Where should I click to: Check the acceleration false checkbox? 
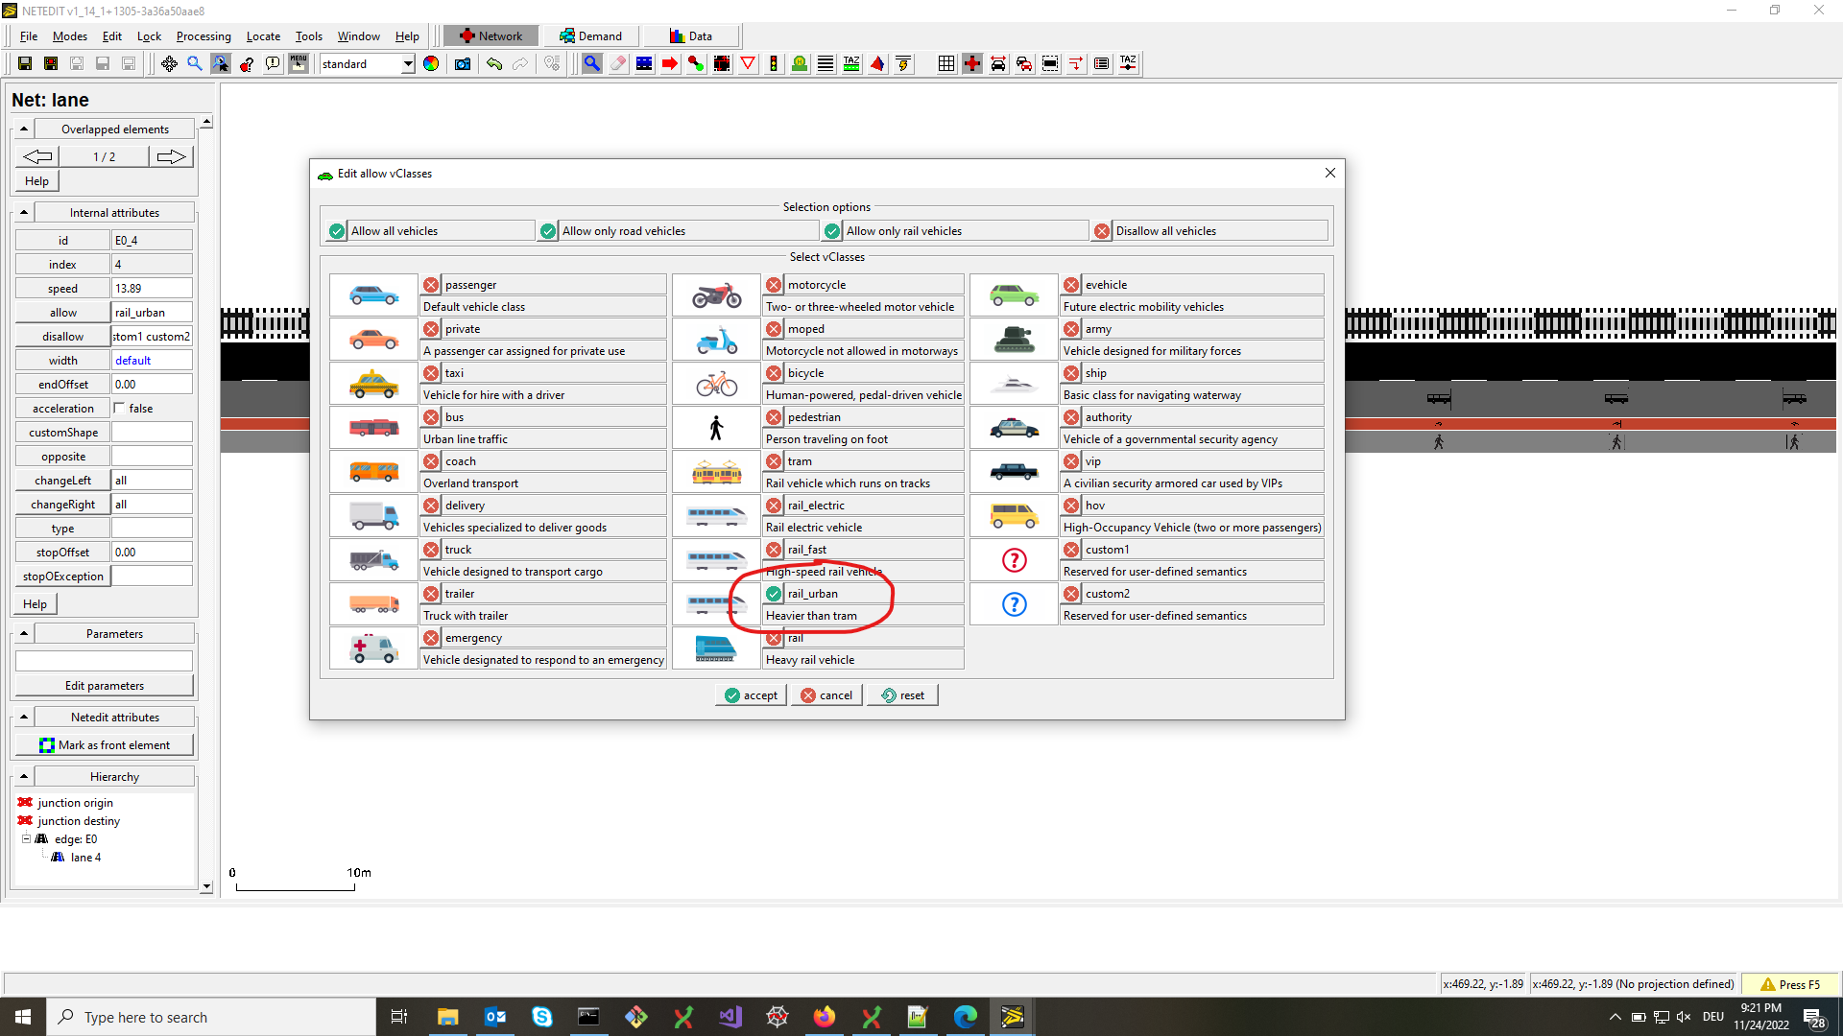click(x=120, y=409)
